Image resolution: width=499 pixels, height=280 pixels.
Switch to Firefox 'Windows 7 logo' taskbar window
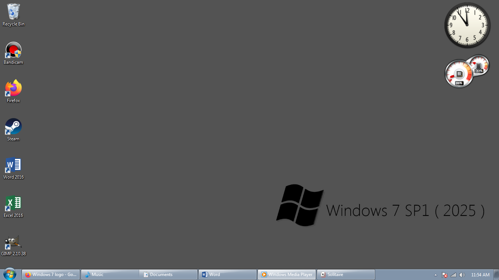click(x=51, y=275)
